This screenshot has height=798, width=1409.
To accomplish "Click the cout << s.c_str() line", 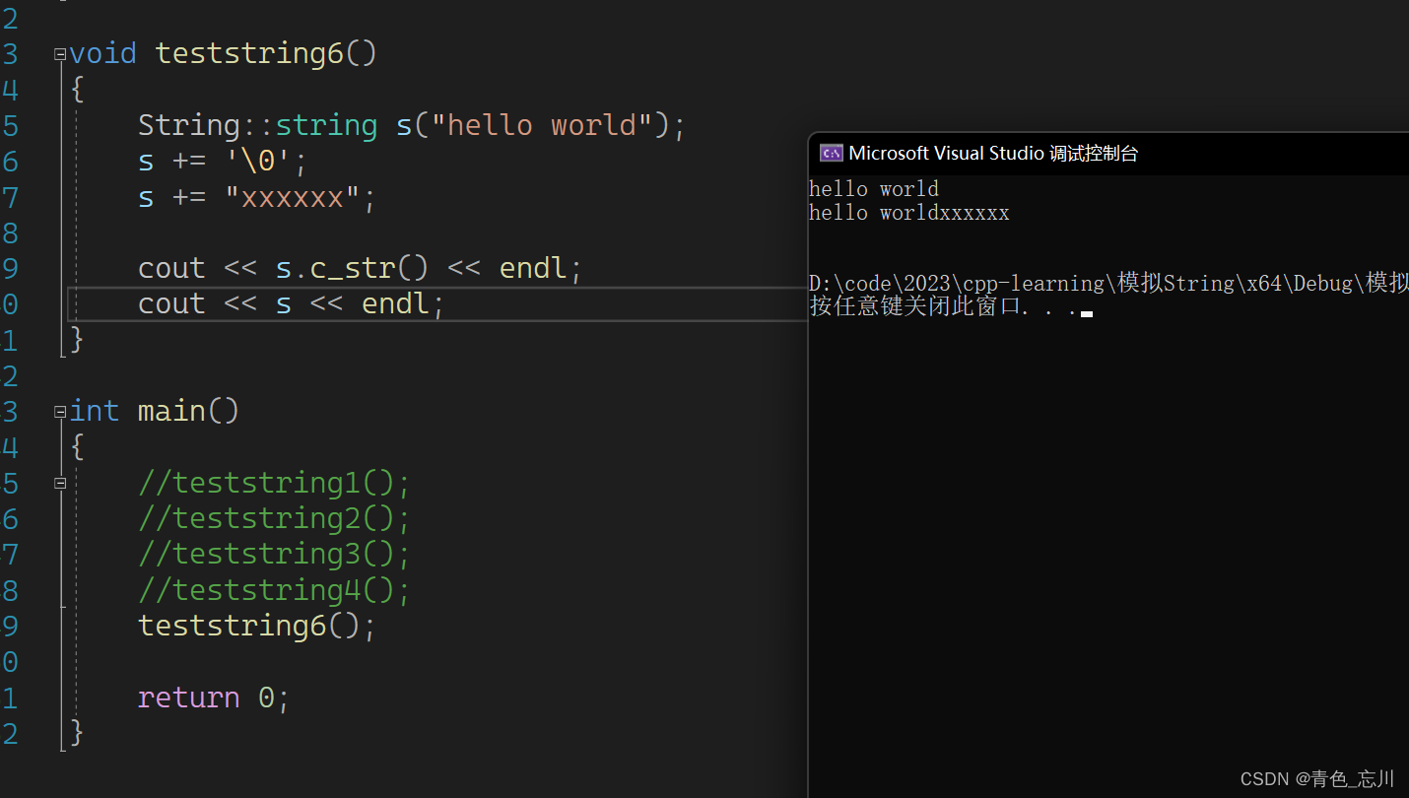I will tap(360, 268).
